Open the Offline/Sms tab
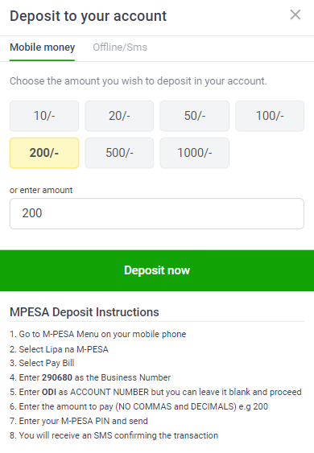Image resolution: width=314 pixels, height=453 pixels. click(120, 47)
